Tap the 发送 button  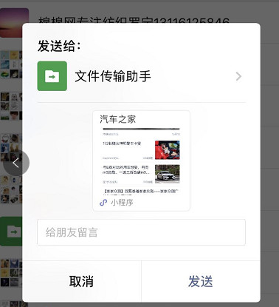pos(201,281)
